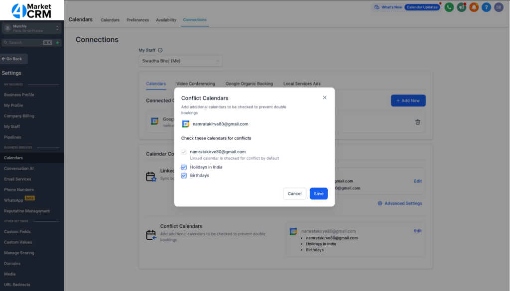Click the info icon beside My Staff

160,50
